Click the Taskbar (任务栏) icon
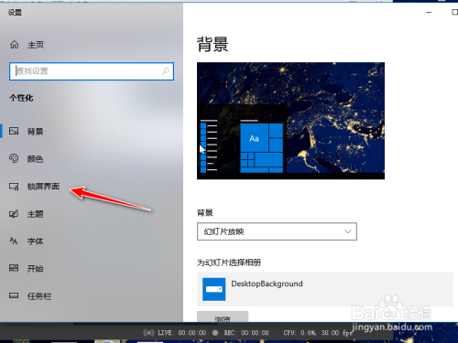 pos(14,295)
